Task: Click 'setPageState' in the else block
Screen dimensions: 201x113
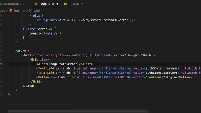Action: point(47,20)
